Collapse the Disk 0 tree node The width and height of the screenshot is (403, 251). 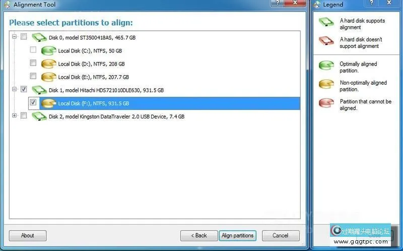pyautogui.click(x=15, y=36)
